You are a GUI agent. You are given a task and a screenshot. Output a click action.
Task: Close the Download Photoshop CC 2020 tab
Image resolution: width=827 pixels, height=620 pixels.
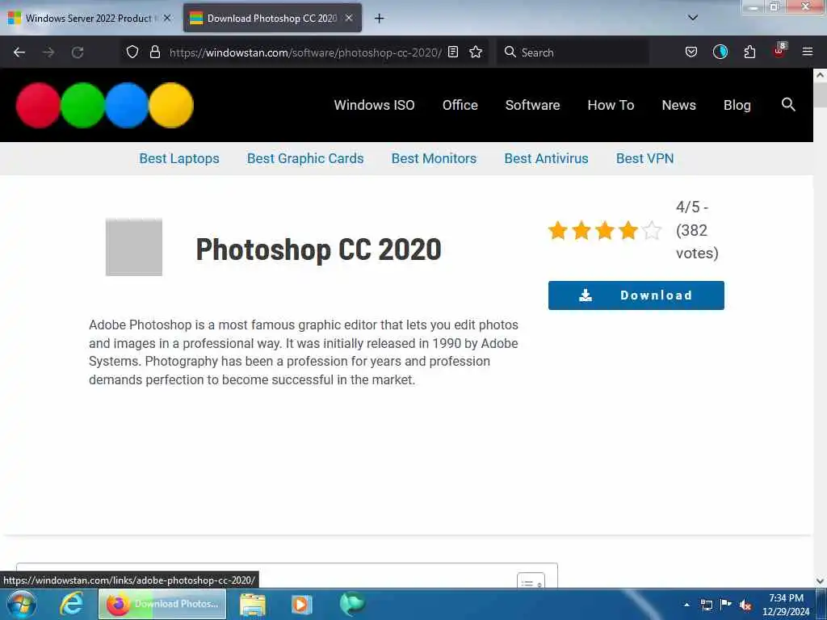pos(349,18)
